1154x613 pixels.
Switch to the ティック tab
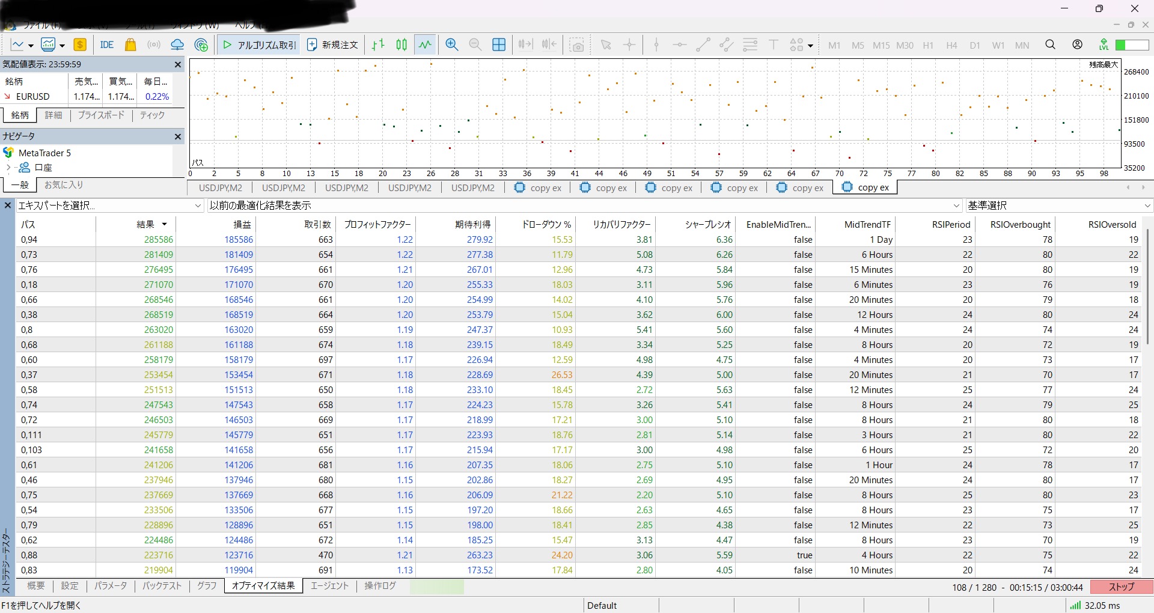click(152, 115)
